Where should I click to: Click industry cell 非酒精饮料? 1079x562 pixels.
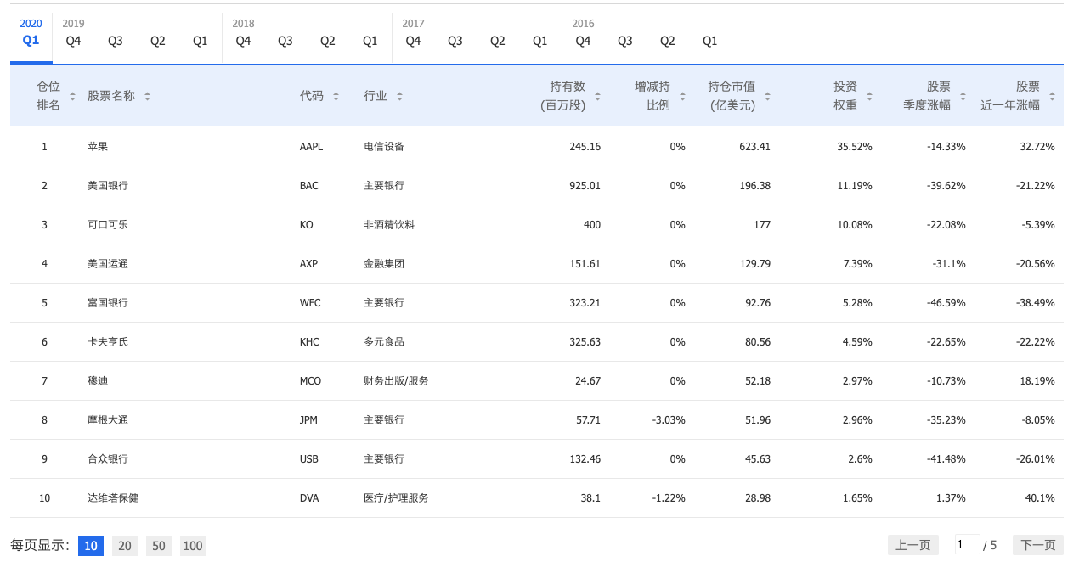pos(389,225)
